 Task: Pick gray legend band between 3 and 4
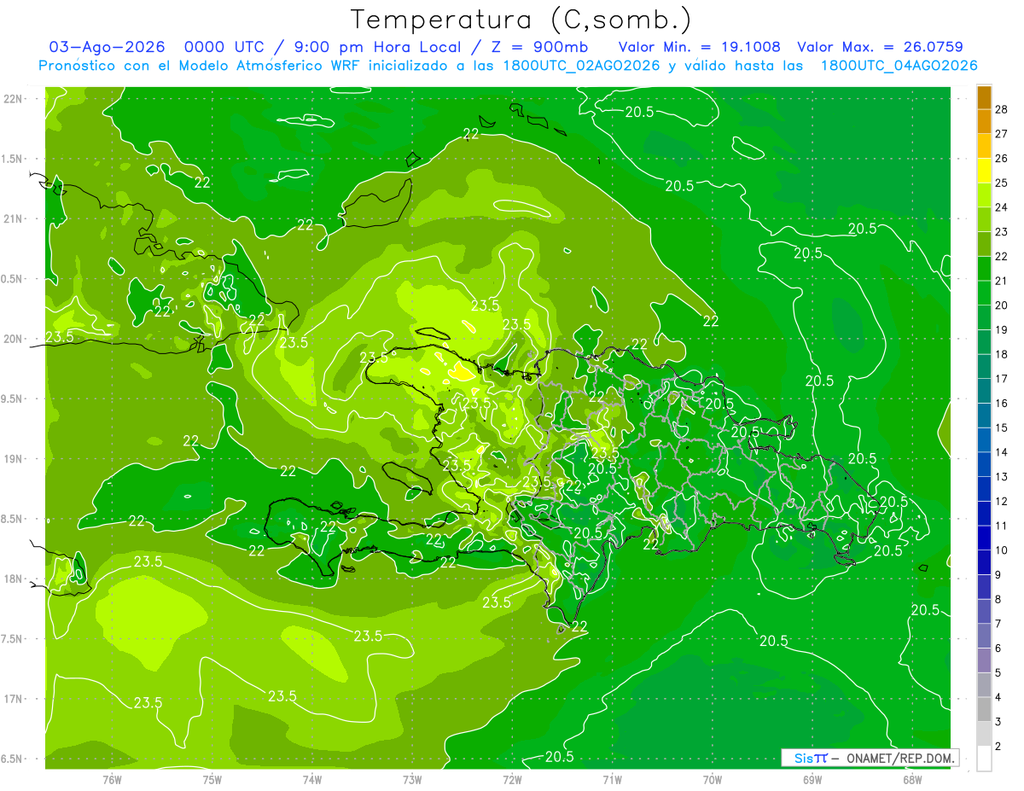984,709
